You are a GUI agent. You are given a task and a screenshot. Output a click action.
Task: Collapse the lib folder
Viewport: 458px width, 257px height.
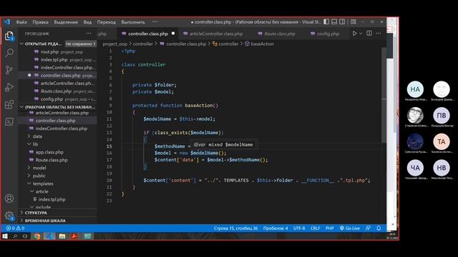58,144
